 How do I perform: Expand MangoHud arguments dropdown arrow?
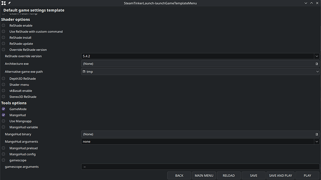tap(317, 141)
